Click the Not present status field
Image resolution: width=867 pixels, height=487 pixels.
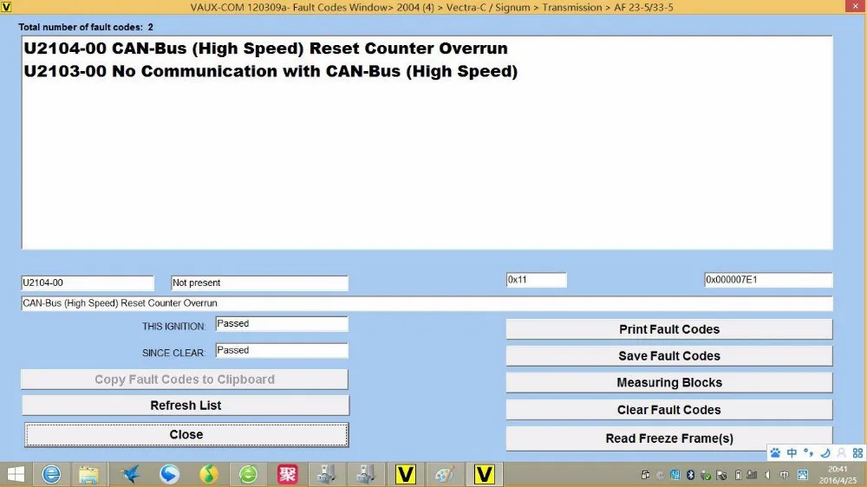coord(259,282)
